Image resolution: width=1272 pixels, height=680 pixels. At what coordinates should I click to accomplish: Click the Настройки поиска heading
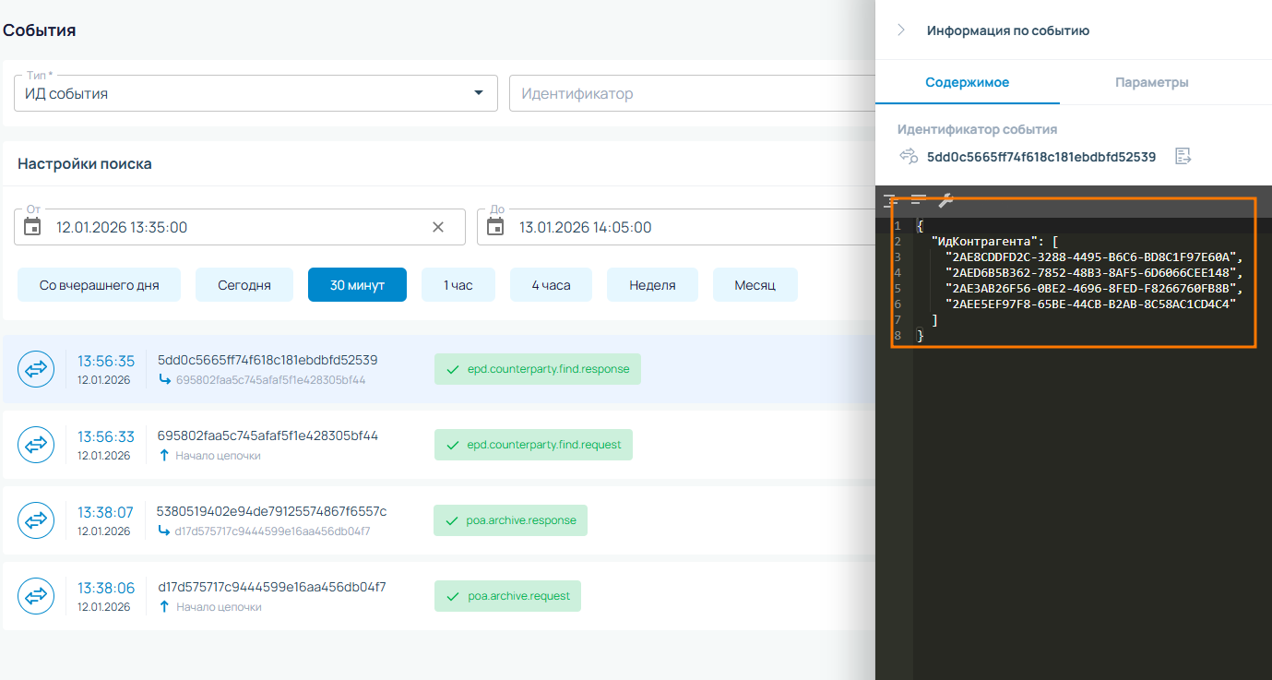click(85, 164)
